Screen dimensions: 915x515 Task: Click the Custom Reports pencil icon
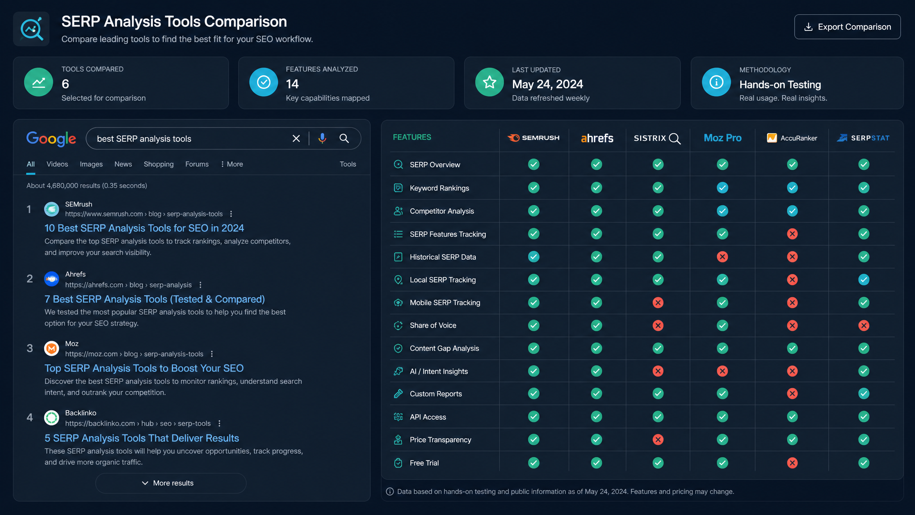tap(398, 394)
